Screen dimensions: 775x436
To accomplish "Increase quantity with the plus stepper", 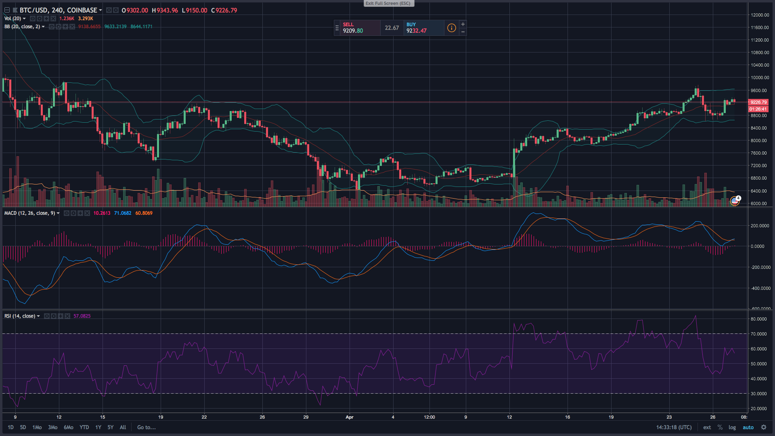I will pos(463,24).
